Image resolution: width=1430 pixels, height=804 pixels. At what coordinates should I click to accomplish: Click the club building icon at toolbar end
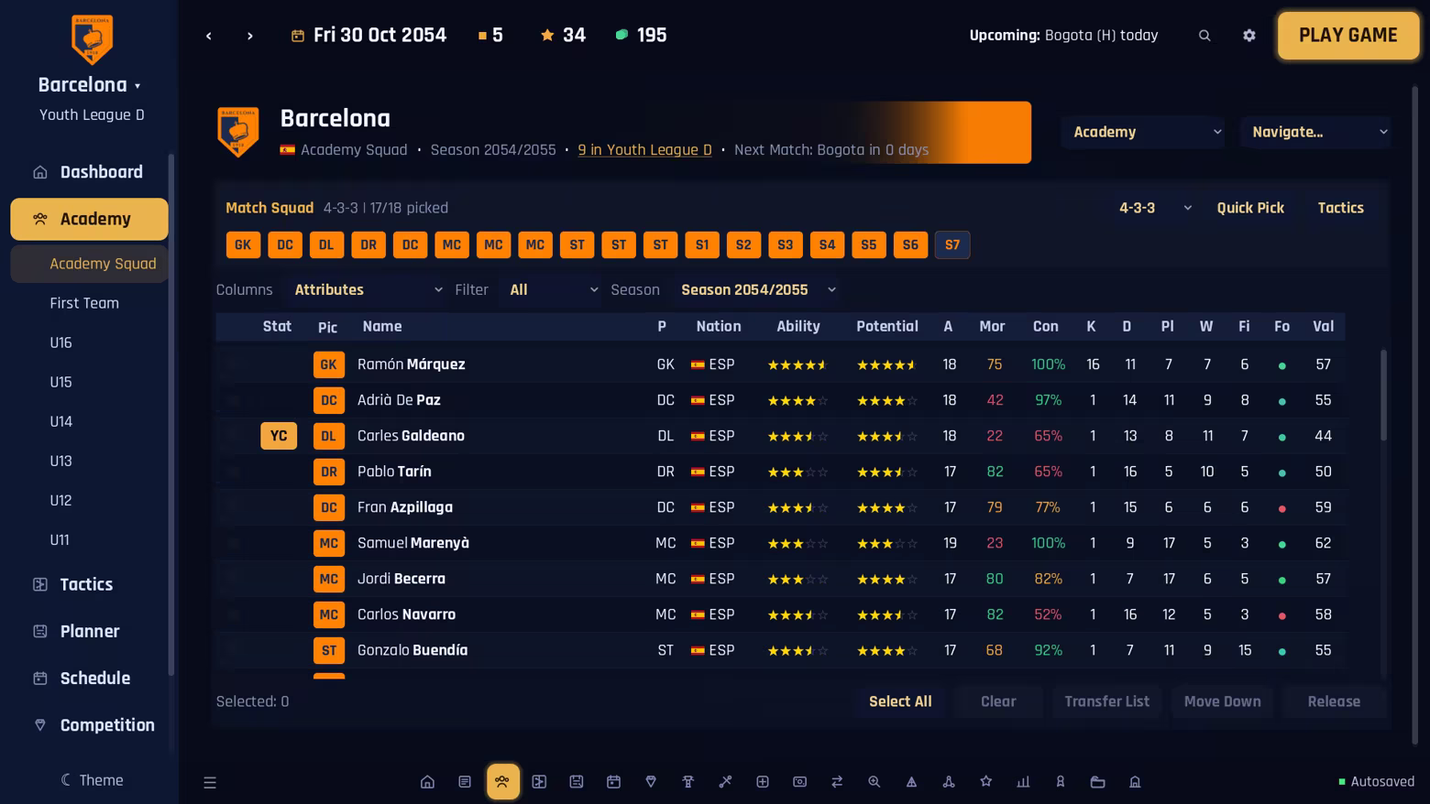[x=1135, y=782]
